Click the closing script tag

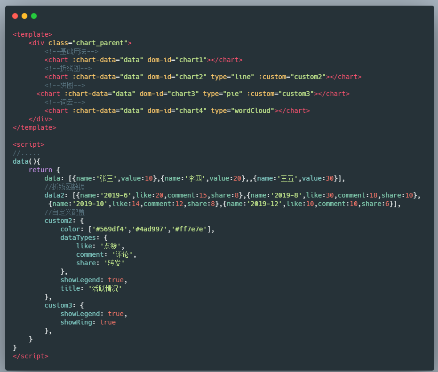[31, 356]
